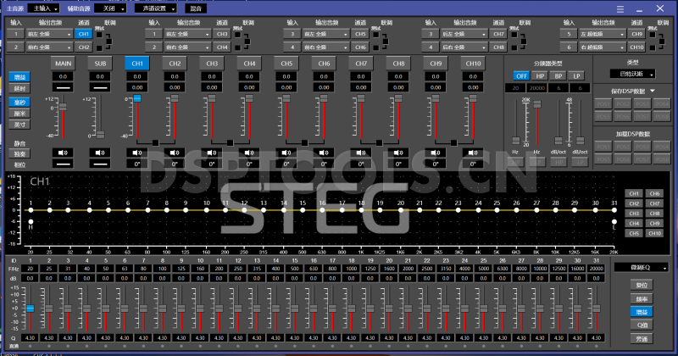678x356 pixels.
Task: Click the CH1 gain value field
Action: tap(137, 76)
